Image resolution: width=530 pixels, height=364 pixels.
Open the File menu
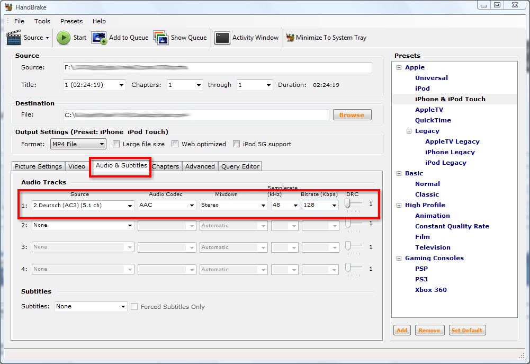[19, 21]
